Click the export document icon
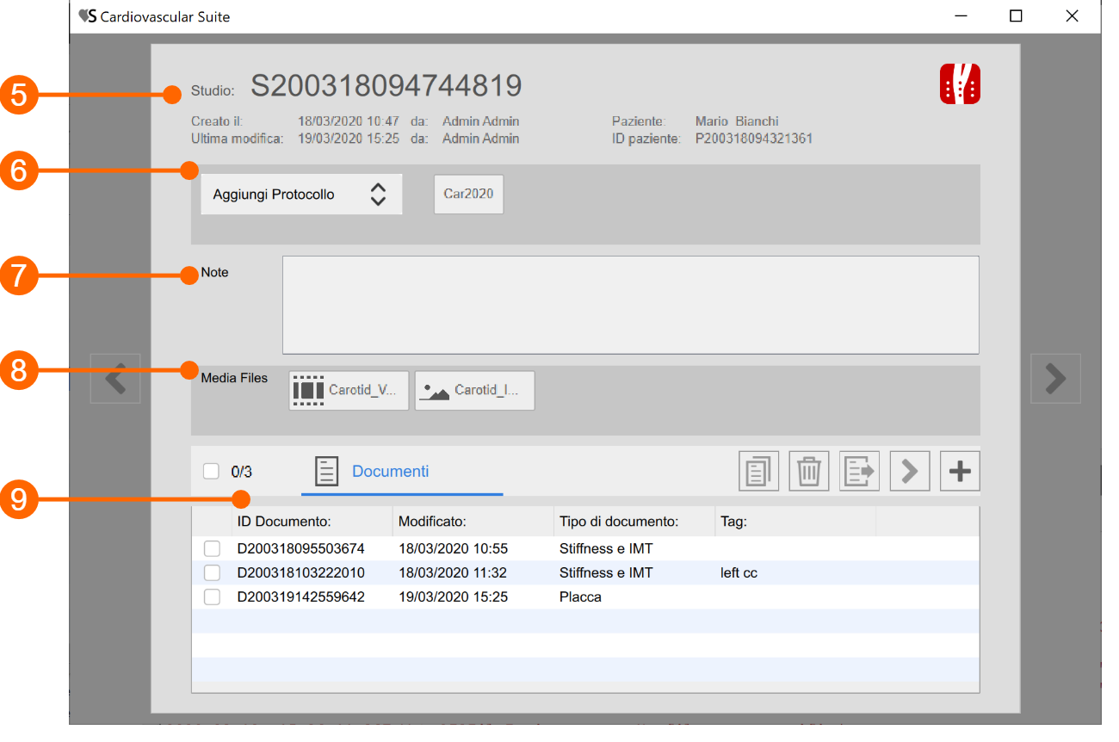 click(x=859, y=472)
